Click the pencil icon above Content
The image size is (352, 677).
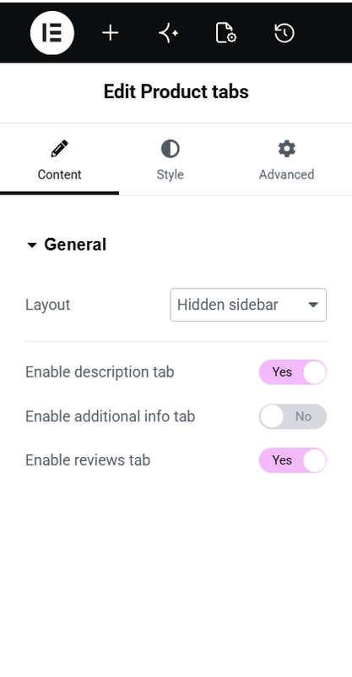[x=59, y=149]
